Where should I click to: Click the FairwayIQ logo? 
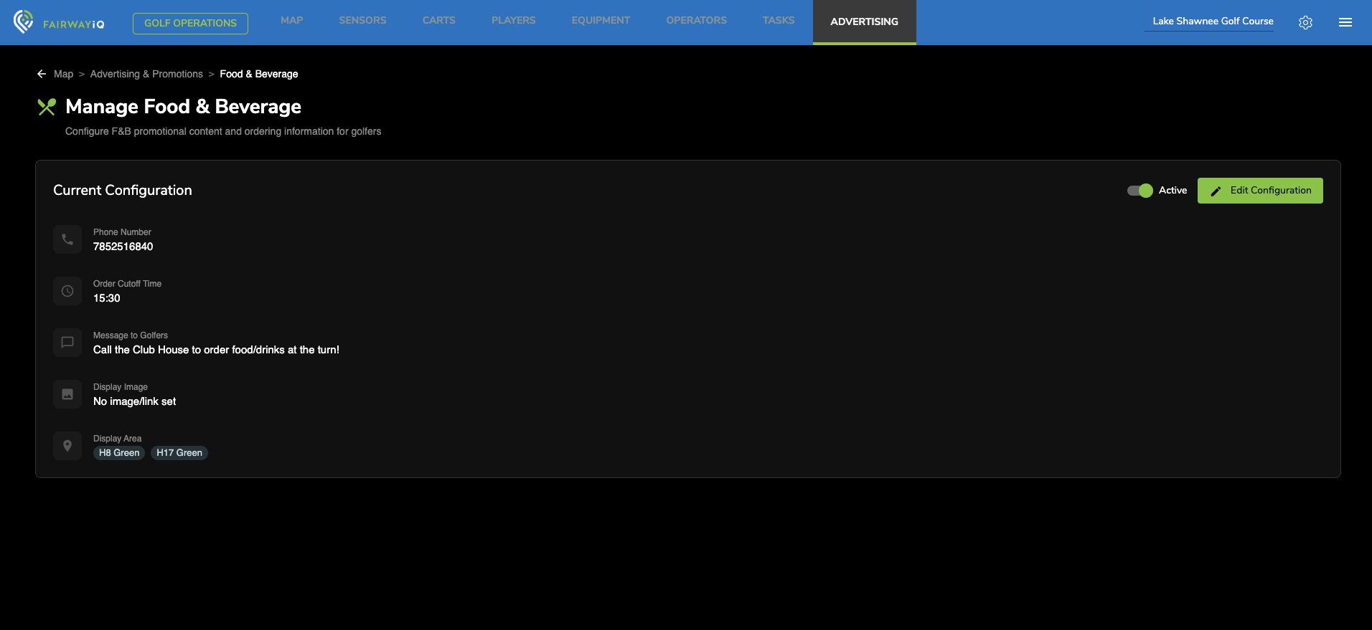click(x=59, y=22)
